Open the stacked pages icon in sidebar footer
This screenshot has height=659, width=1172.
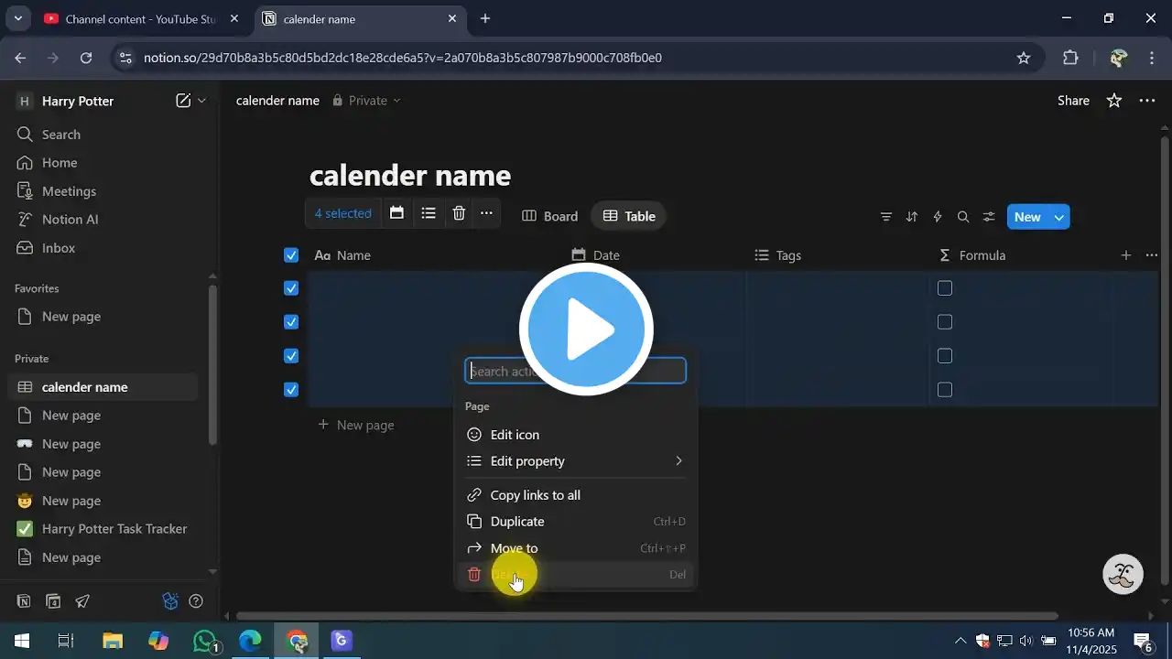(53, 601)
